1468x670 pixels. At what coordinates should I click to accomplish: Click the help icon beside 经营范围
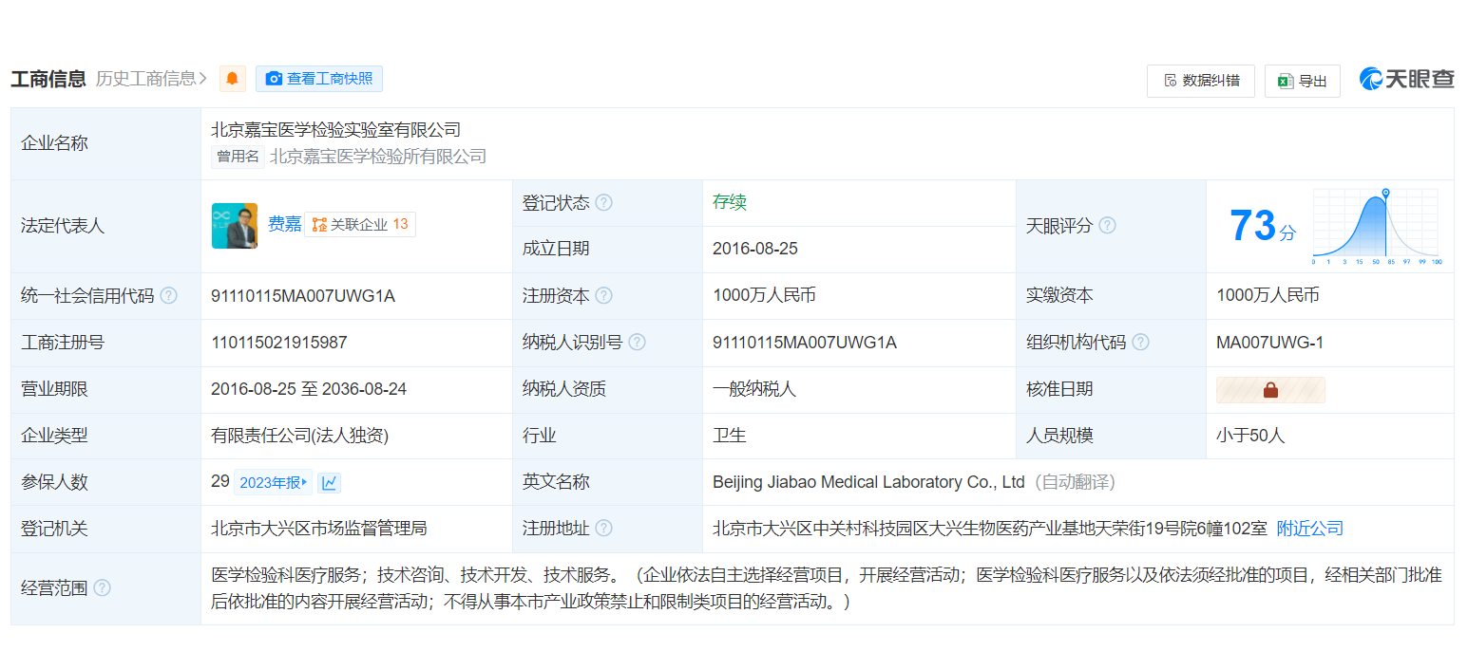pos(103,588)
